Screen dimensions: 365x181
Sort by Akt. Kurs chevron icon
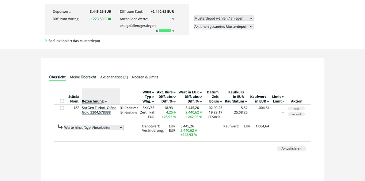pos(175,92)
